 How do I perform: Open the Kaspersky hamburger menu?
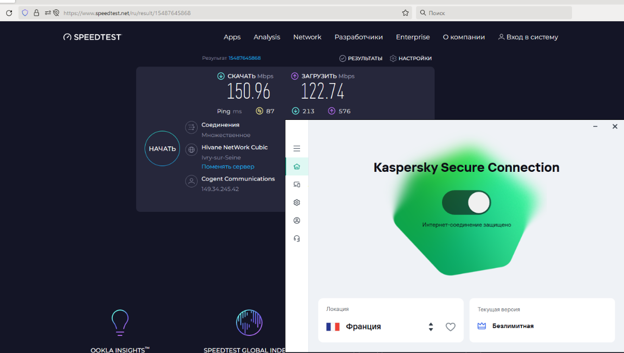click(x=297, y=148)
